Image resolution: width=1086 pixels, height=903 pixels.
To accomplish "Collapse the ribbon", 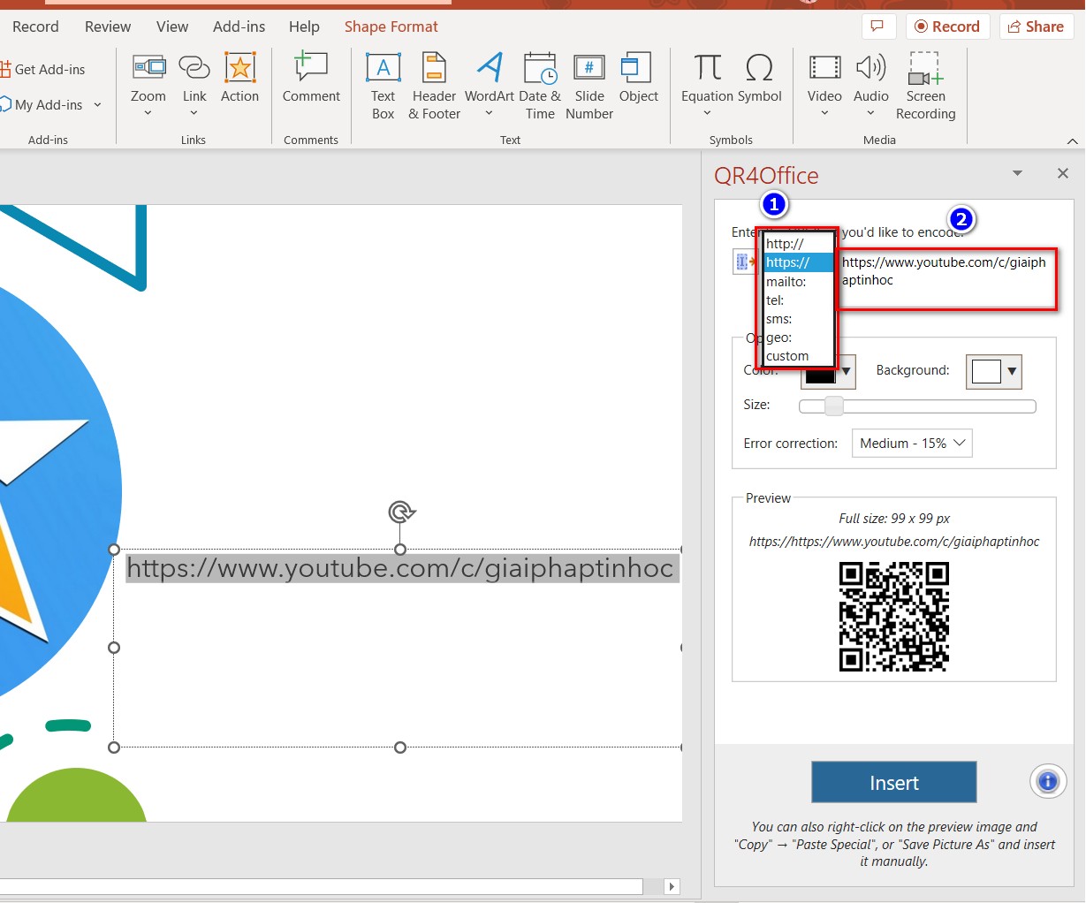I will [1073, 140].
